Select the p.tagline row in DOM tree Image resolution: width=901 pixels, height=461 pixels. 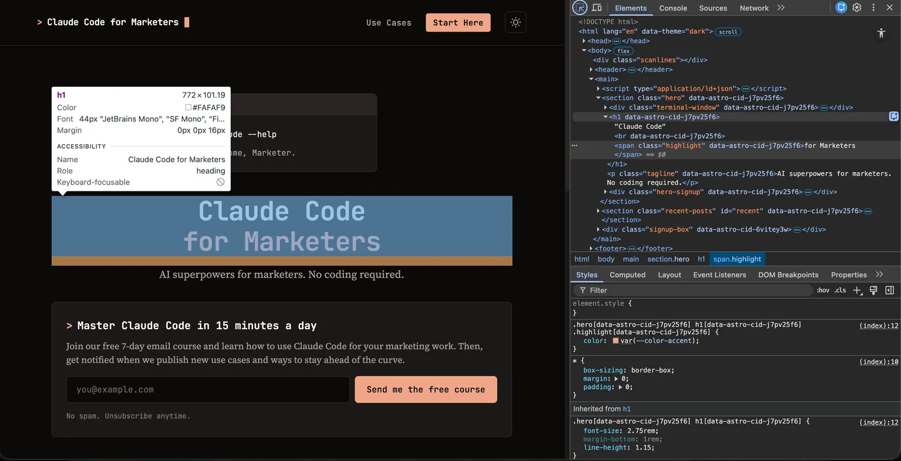[x=749, y=178]
